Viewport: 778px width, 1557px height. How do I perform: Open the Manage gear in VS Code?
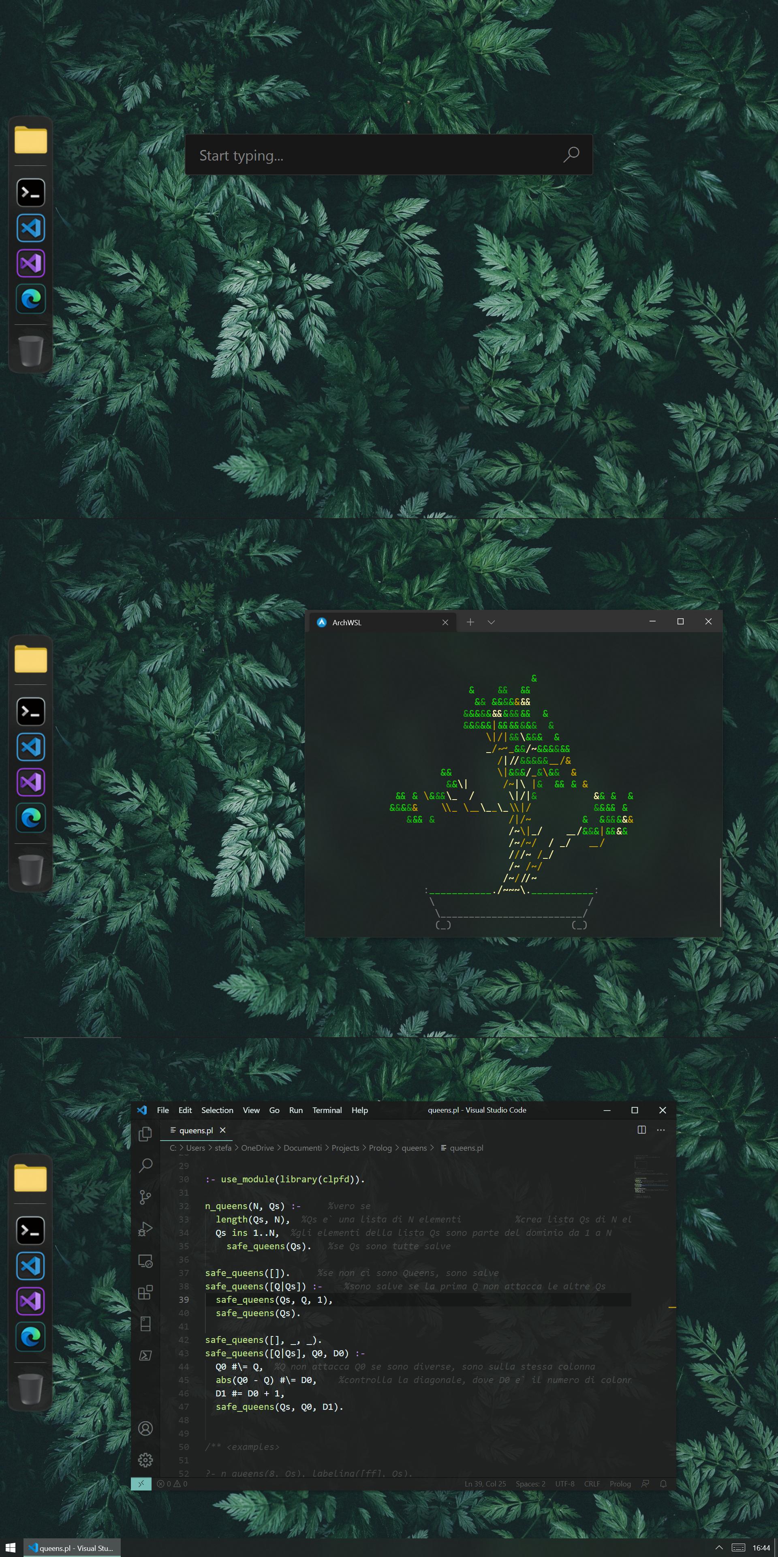[145, 1460]
